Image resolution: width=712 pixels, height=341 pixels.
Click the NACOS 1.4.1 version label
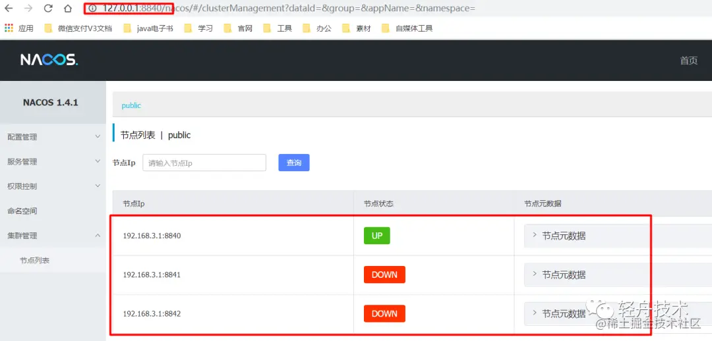point(50,103)
